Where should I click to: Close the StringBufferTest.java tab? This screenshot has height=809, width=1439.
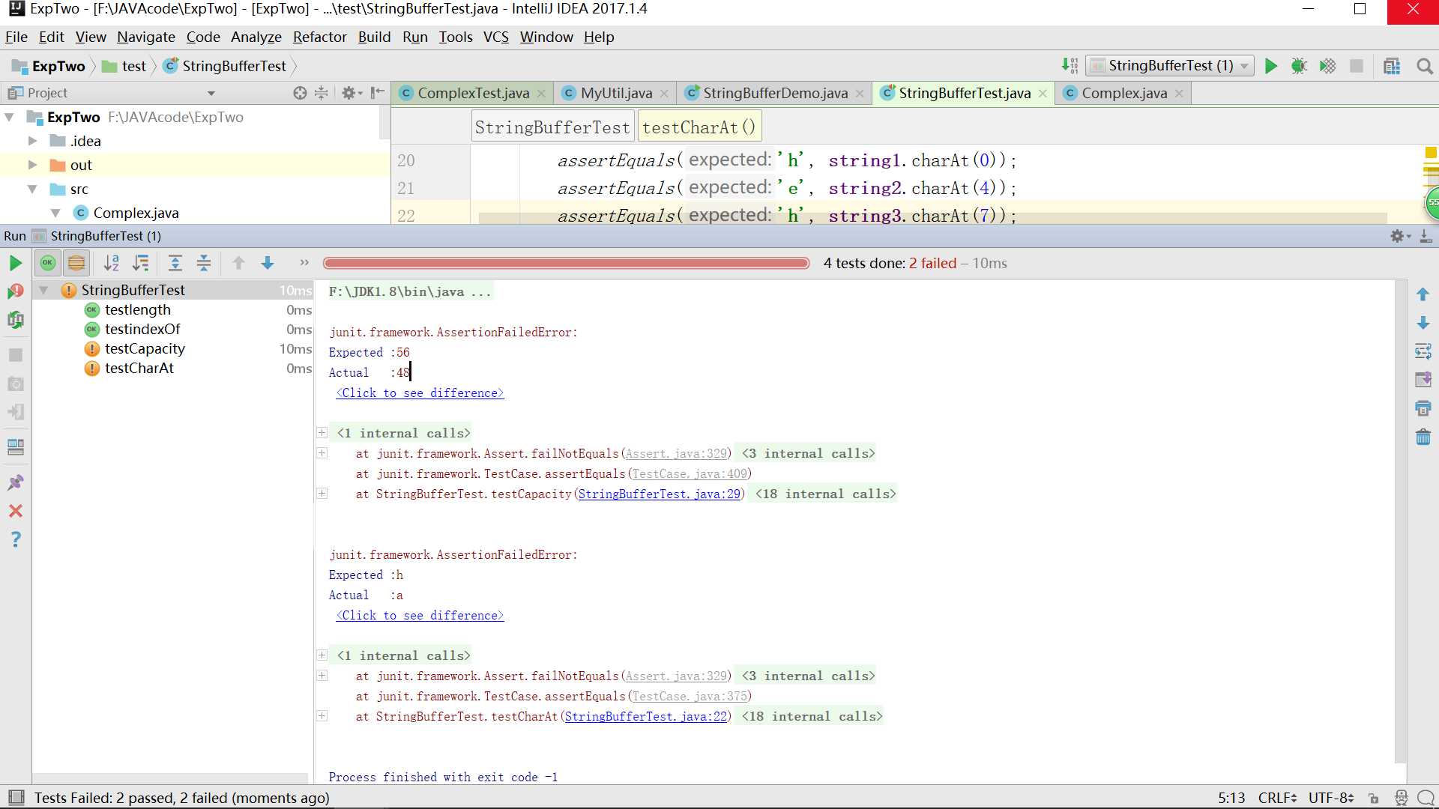click(x=1043, y=94)
